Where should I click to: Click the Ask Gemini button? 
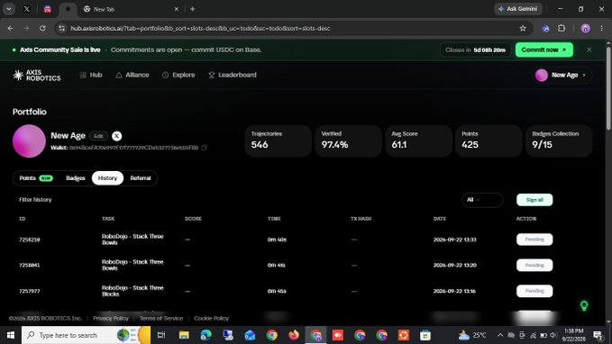[518, 9]
